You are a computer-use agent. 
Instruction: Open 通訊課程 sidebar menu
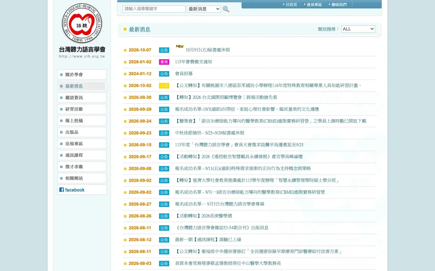pyautogui.click(x=82, y=155)
